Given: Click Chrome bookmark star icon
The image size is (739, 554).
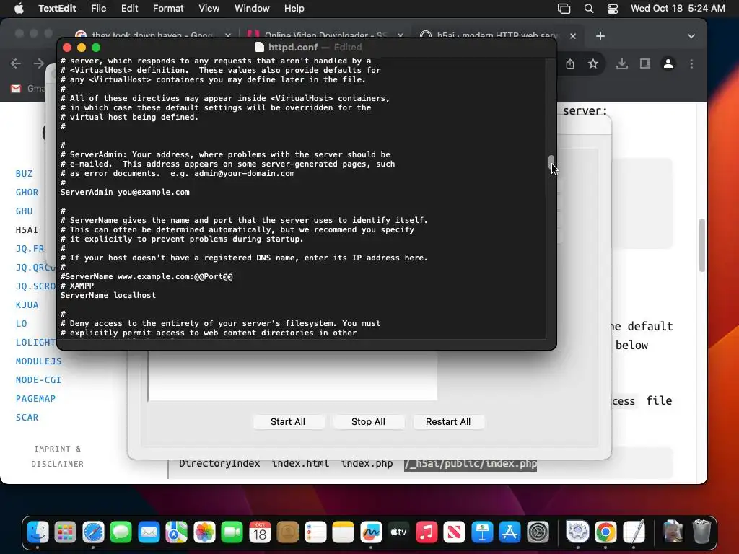Looking at the screenshot, I should click(x=593, y=63).
